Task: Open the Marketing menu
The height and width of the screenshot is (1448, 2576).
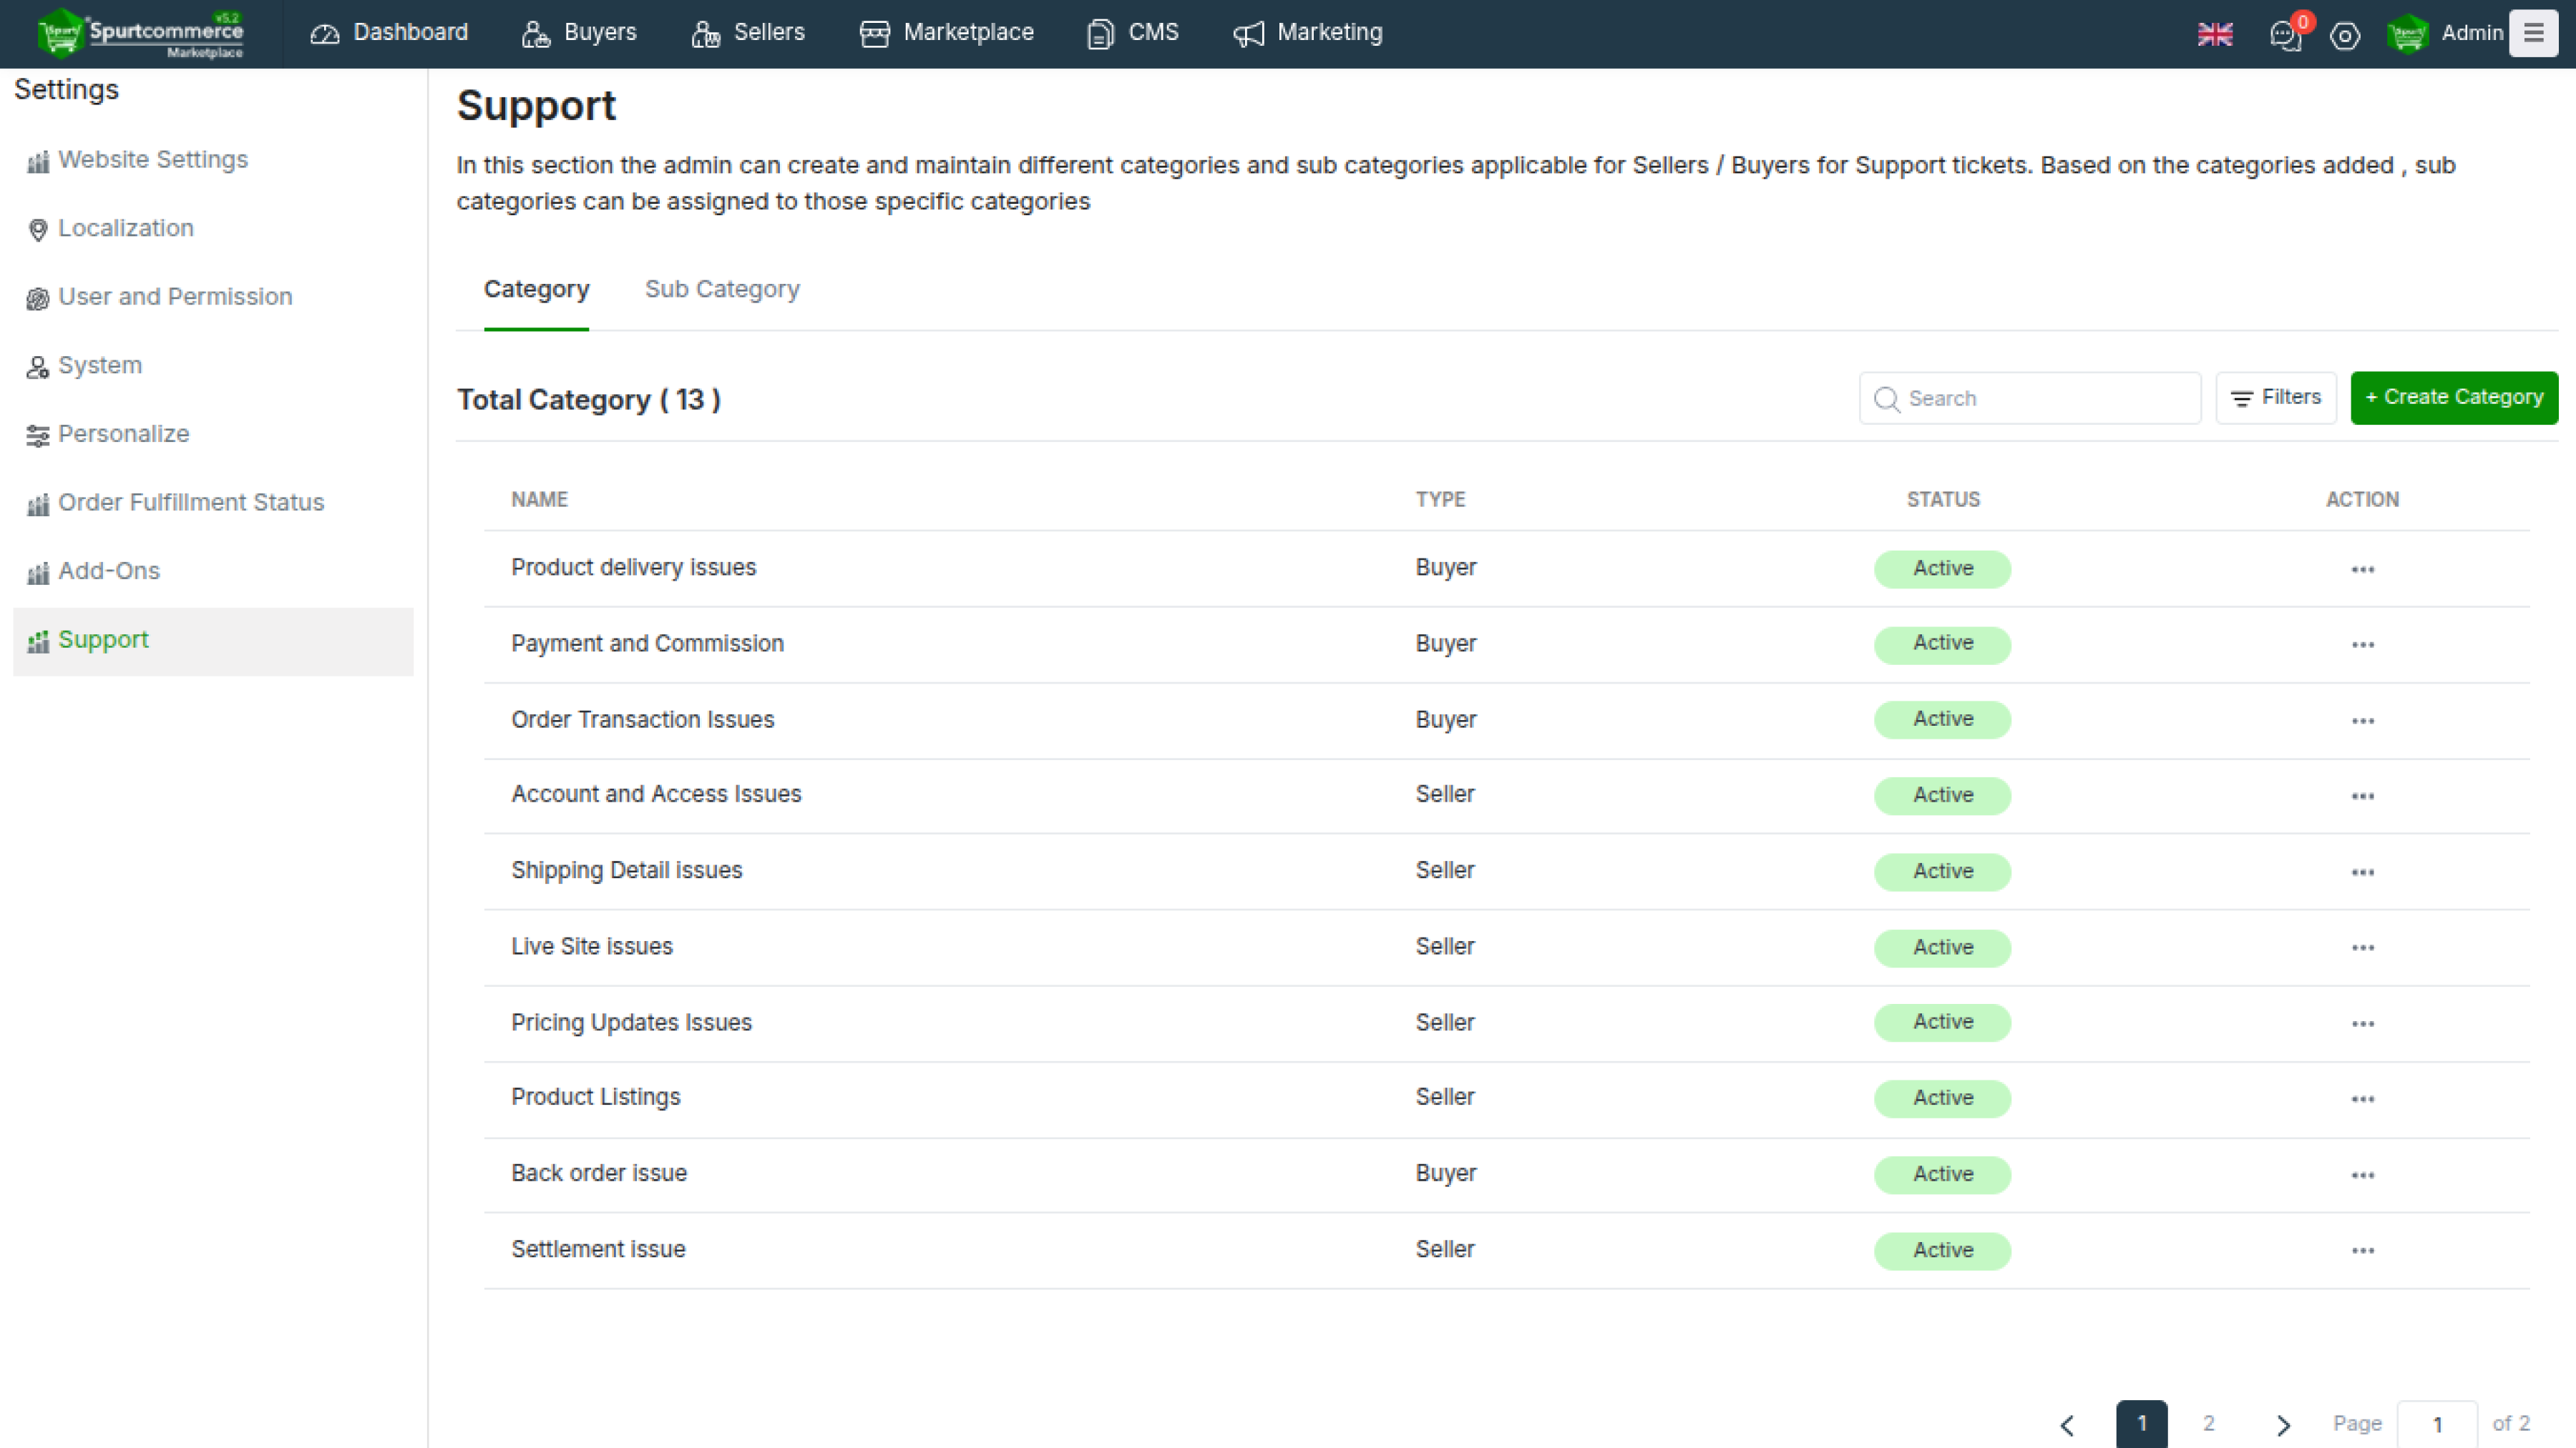Action: [1308, 33]
